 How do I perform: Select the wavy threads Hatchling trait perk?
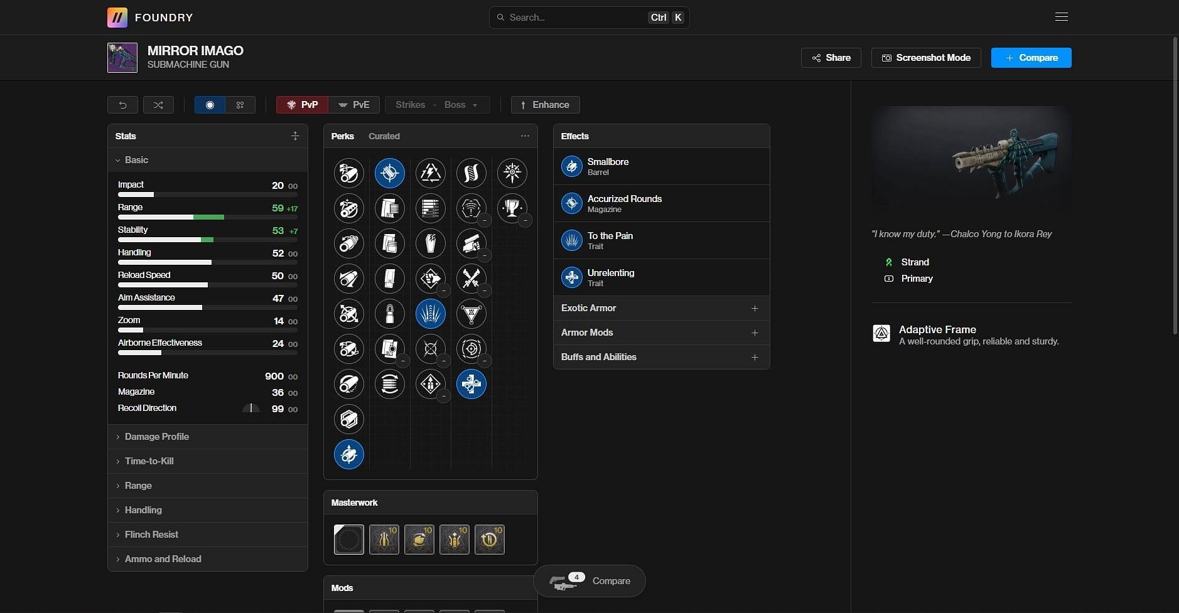[471, 173]
